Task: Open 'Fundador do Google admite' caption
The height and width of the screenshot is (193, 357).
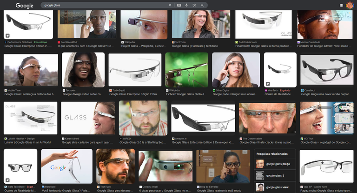Action: coord(324,46)
